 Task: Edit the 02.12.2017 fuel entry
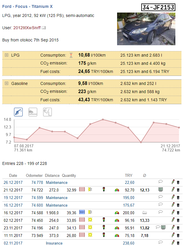pyautogui.click(x=173, y=220)
